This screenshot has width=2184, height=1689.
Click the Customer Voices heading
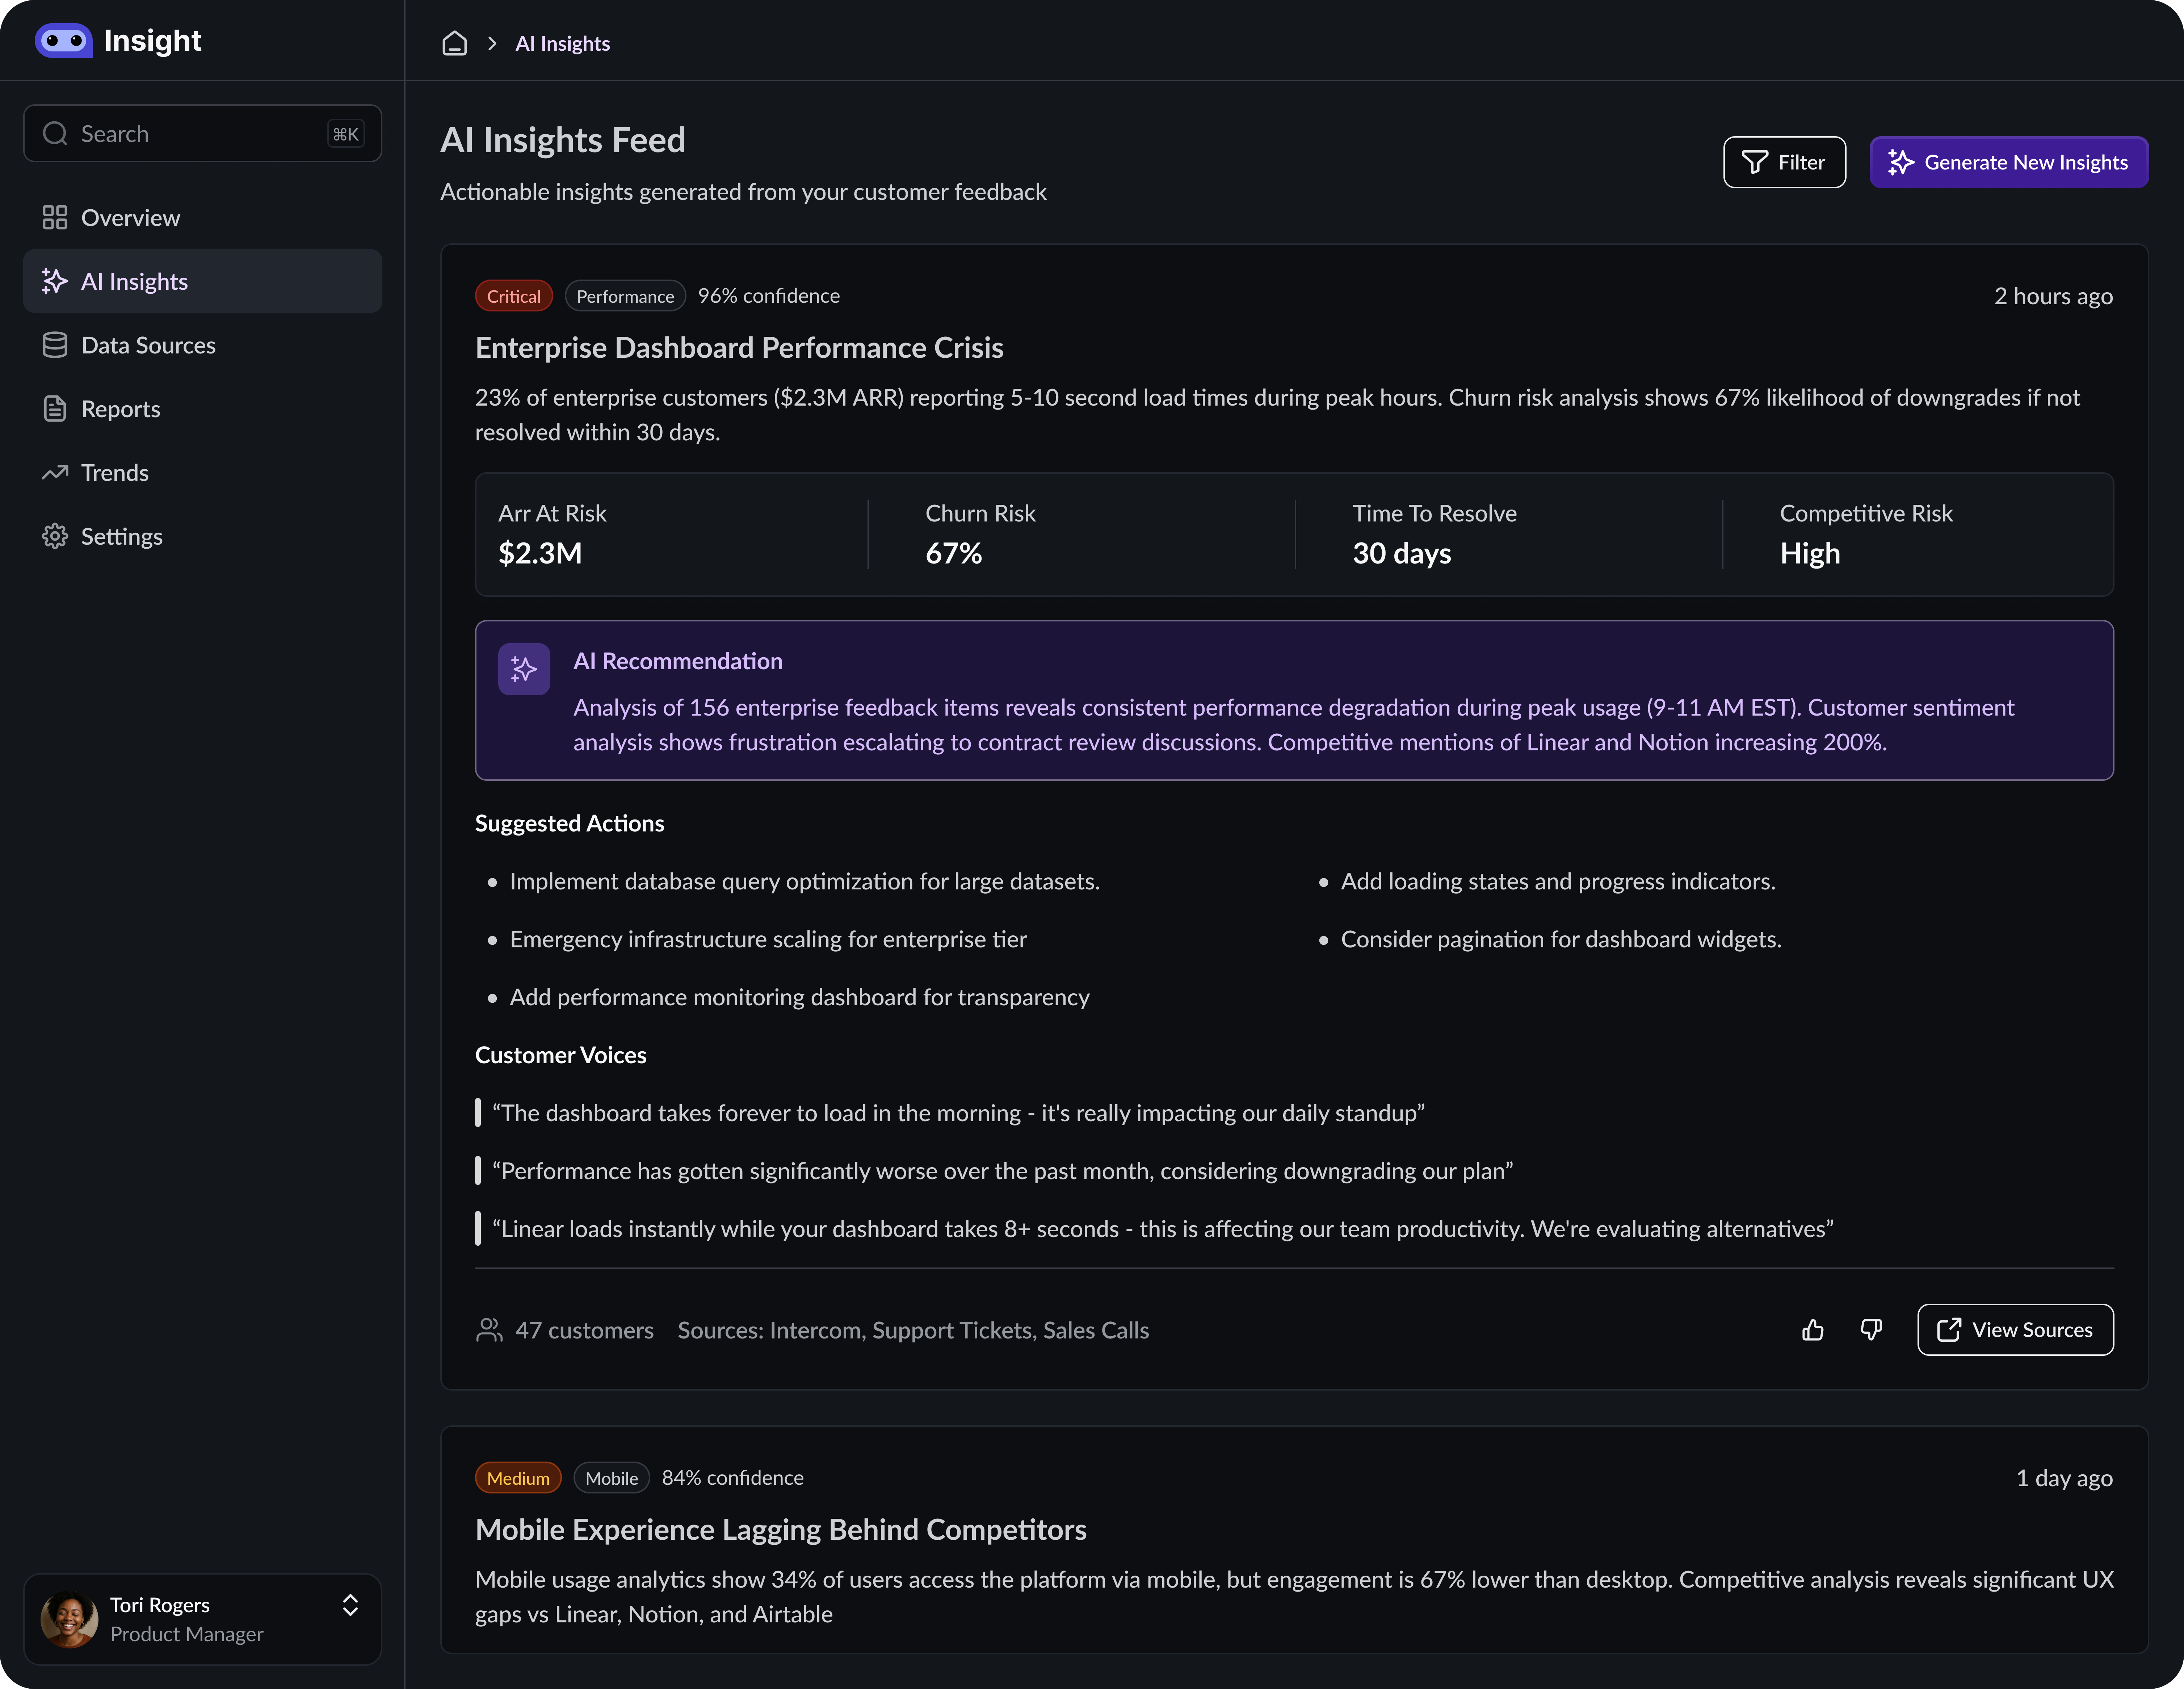coord(560,1055)
